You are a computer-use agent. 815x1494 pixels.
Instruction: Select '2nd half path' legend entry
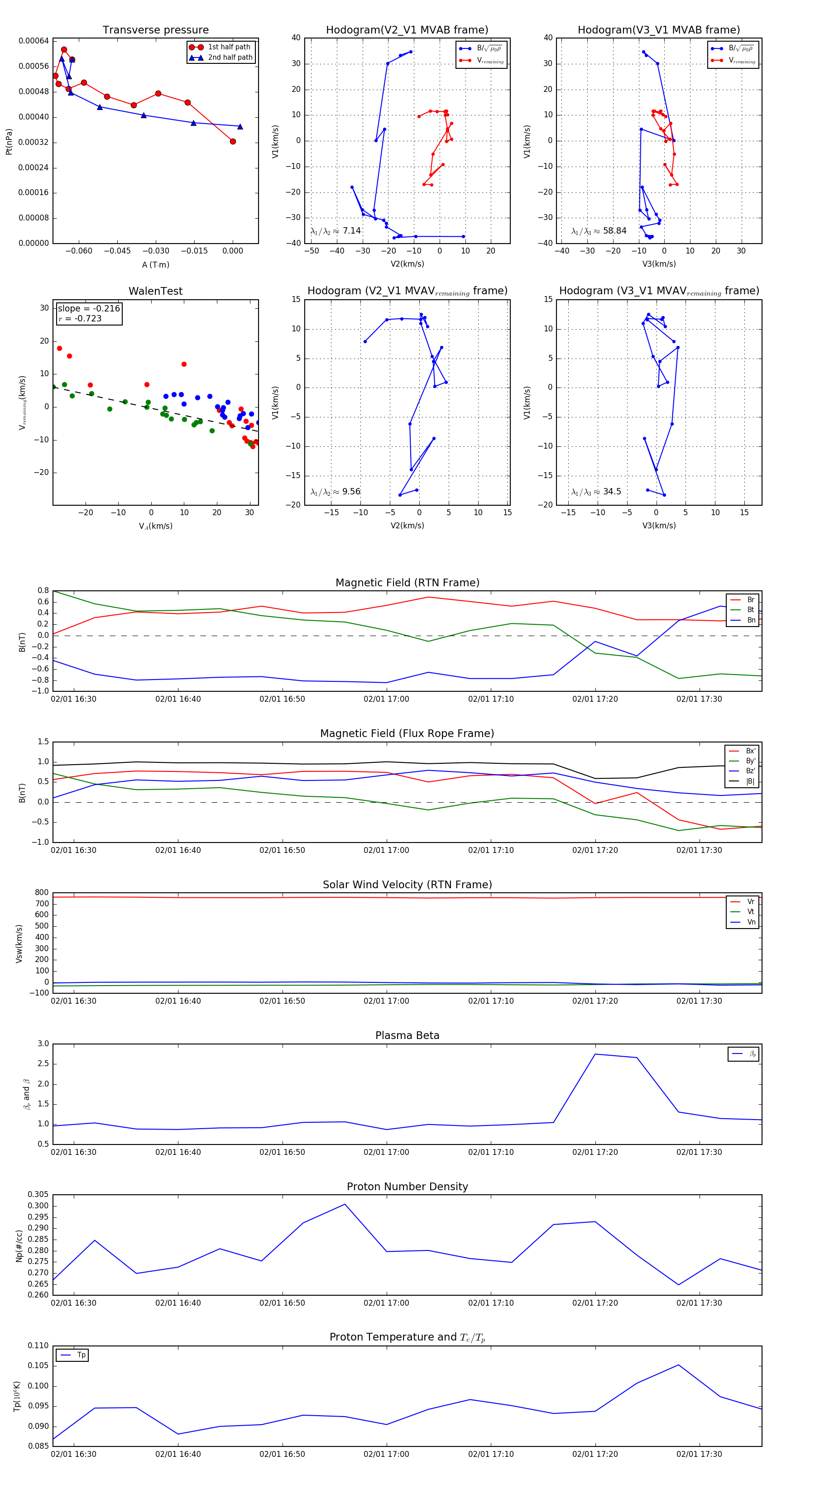[221, 57]
